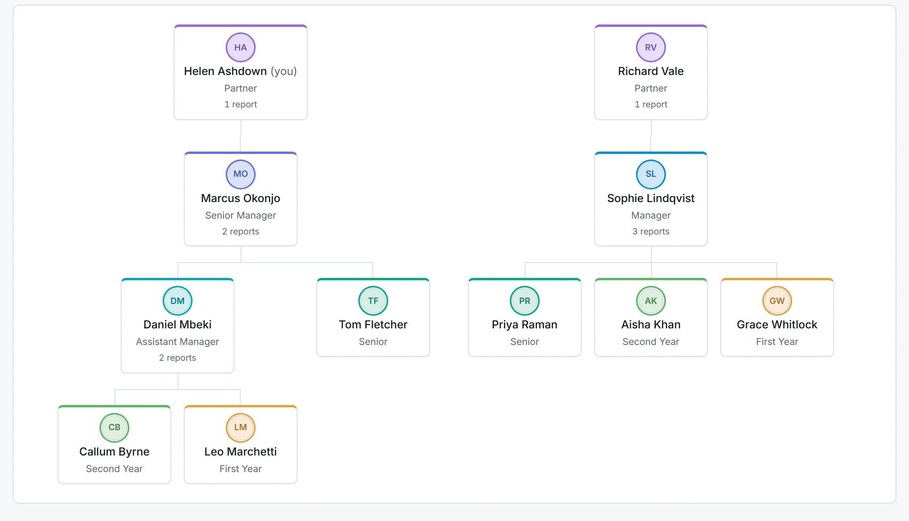
Task: Select Sophie Lindqvist name
Action: point(651,198)
